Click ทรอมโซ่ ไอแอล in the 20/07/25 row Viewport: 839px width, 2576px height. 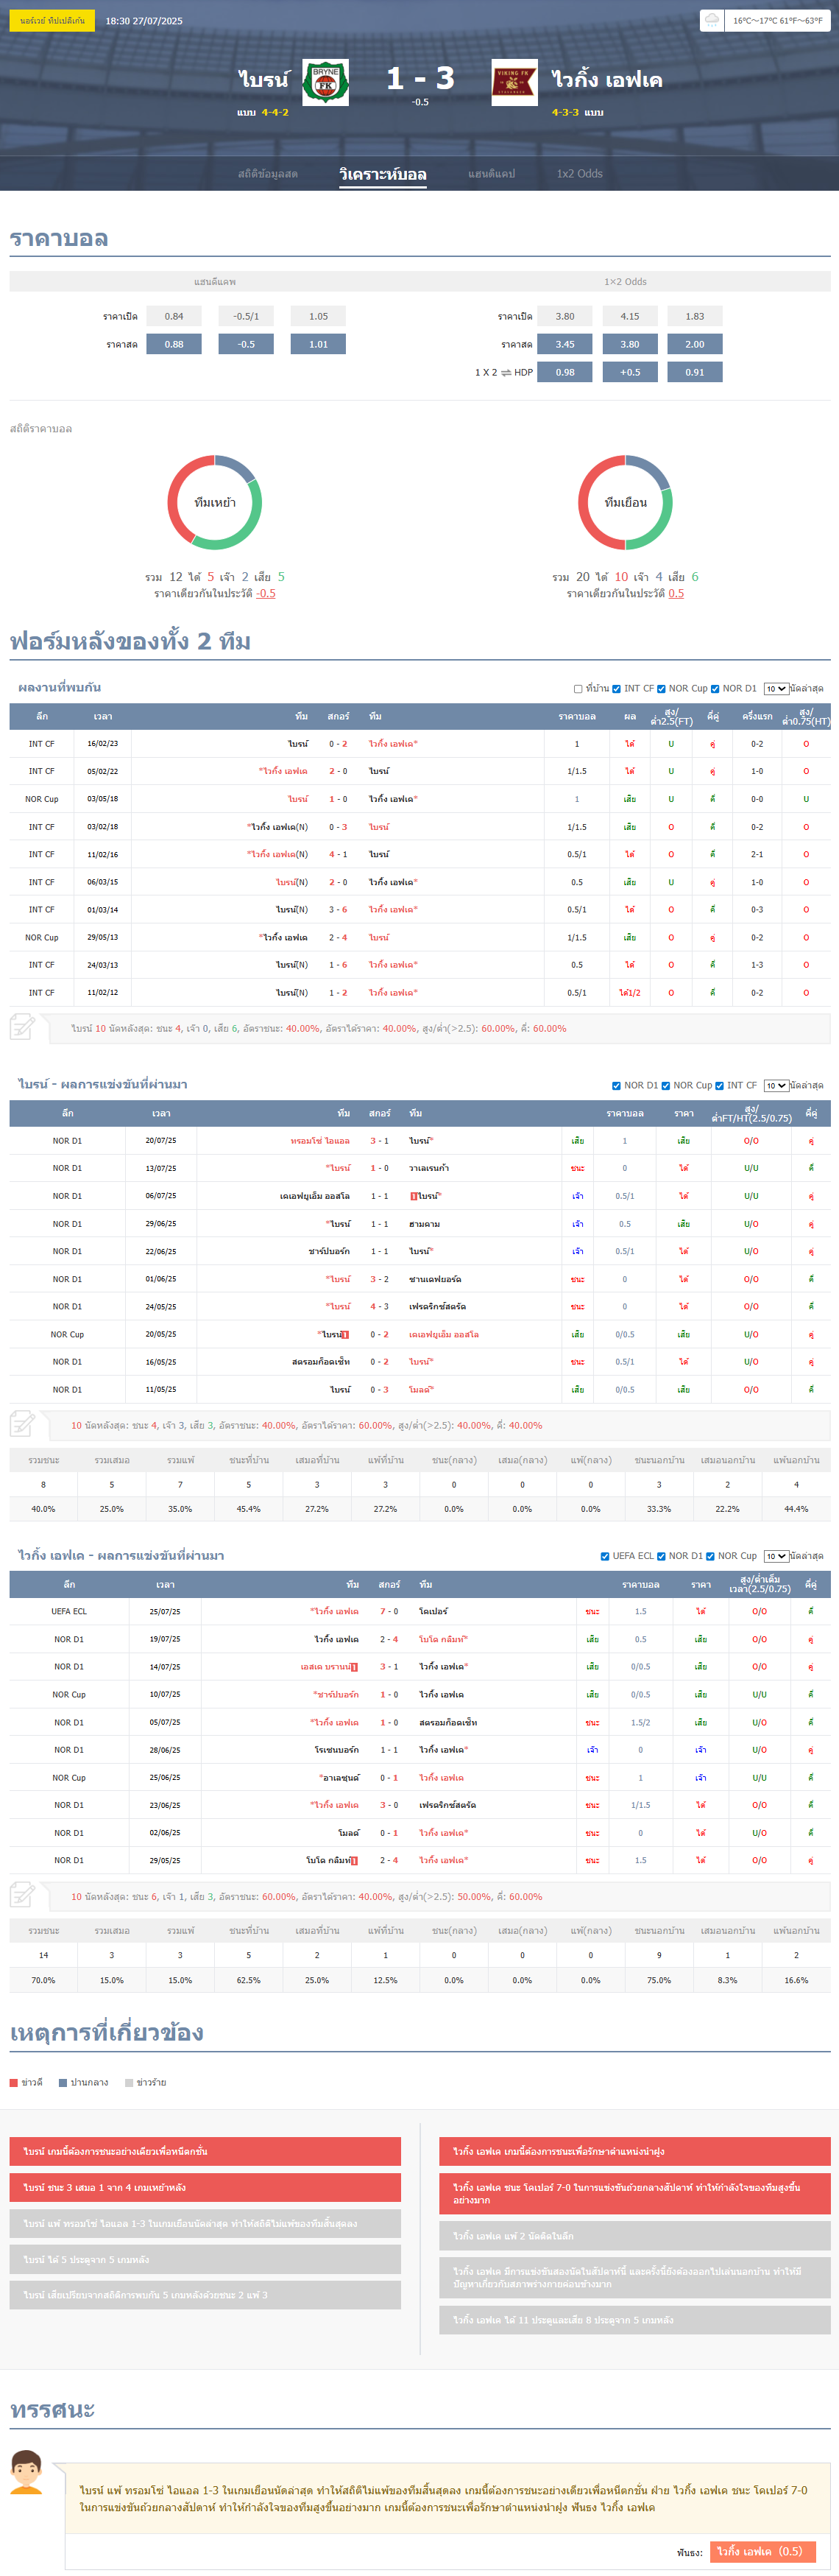coord(319,1141)
